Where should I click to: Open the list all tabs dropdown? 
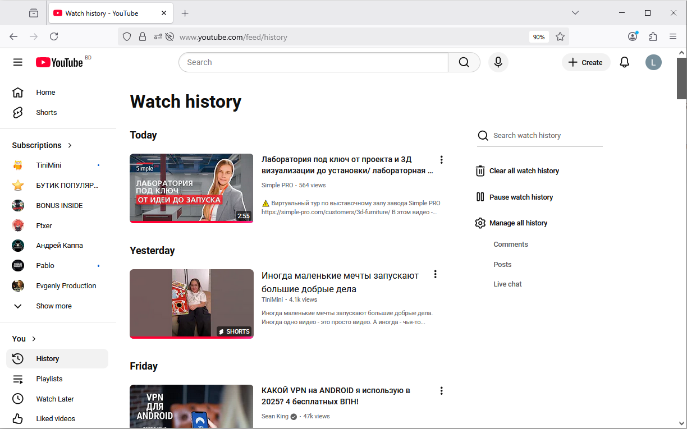[x=575, y=13]
